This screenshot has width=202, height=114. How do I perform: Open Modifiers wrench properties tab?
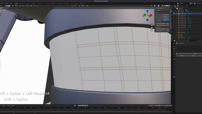(x=174, y=65)
